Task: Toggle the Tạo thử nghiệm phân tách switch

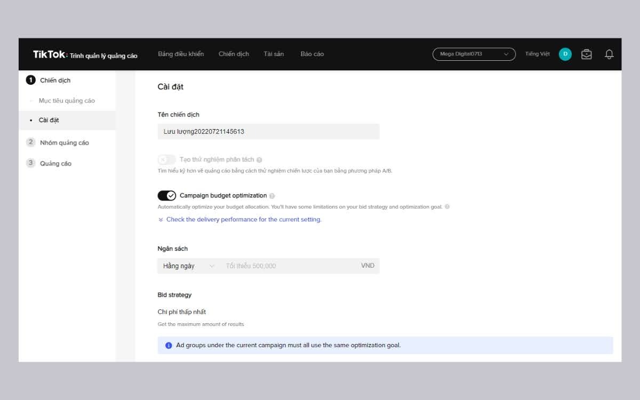Action: (166, 159)
